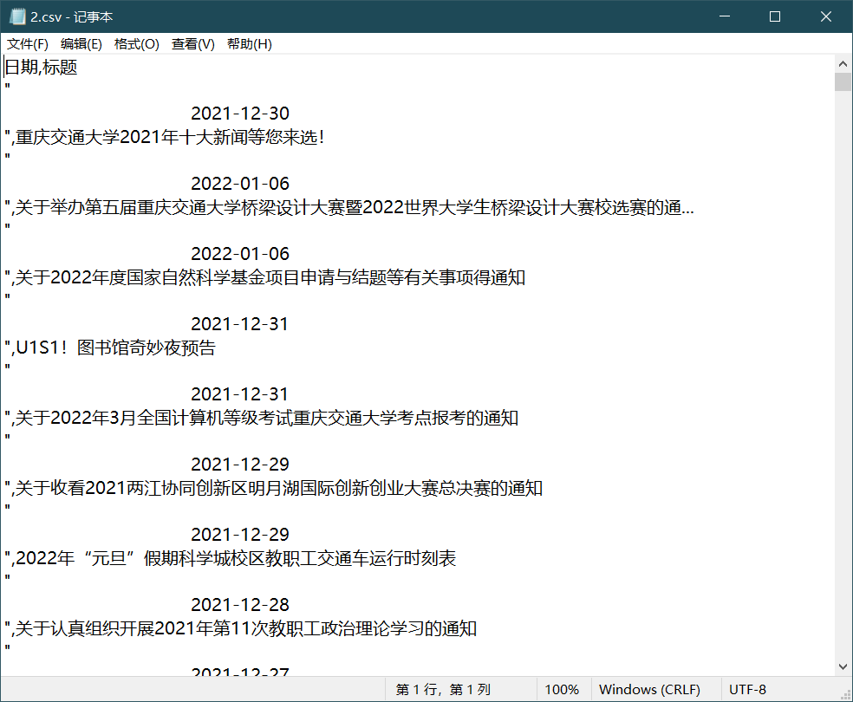
Task: Maximize the Notepad window
Action: coord(775,16)
